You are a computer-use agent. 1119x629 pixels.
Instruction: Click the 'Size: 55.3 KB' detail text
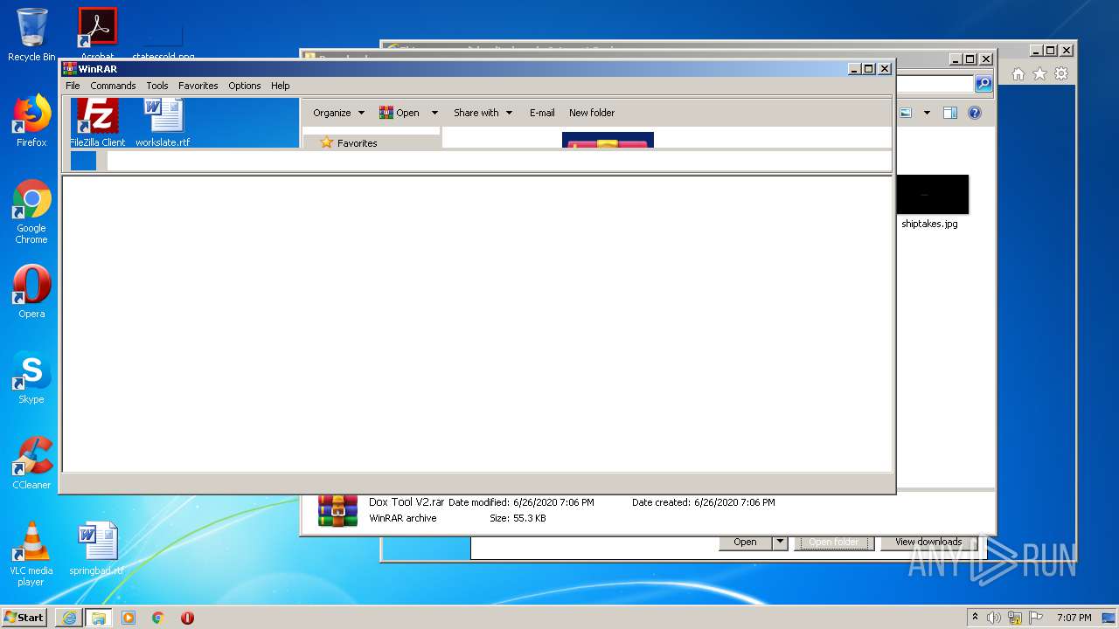click(518, 518)
